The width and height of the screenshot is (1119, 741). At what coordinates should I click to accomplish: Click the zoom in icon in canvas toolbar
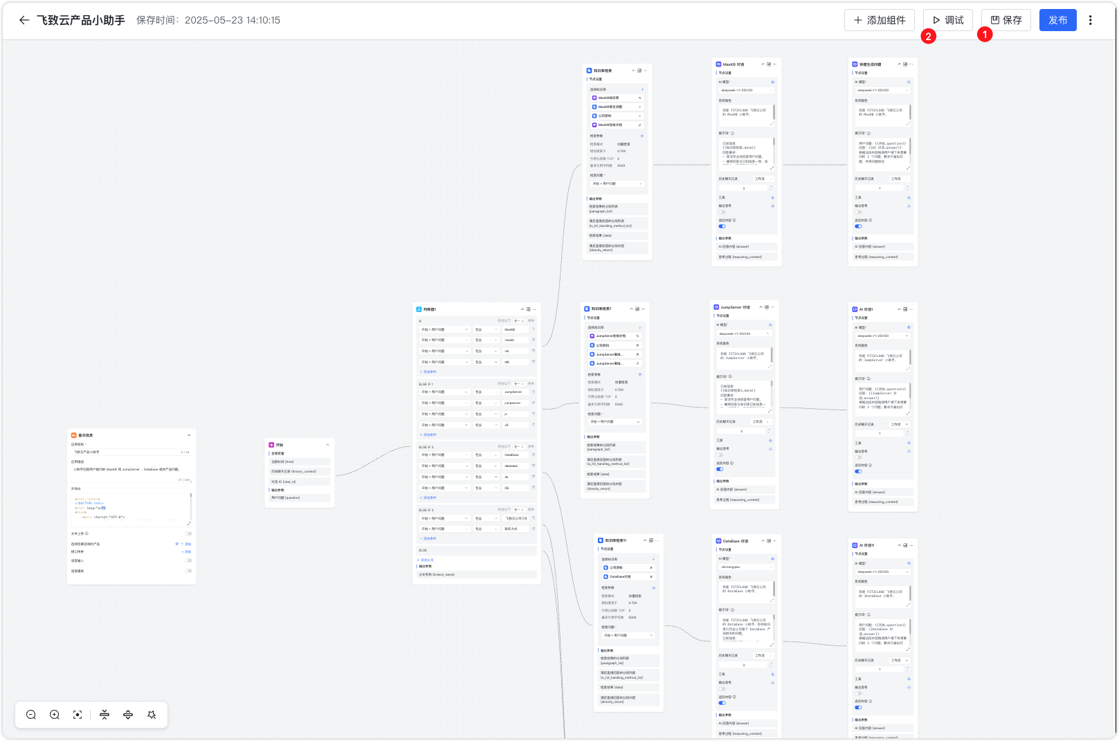click(55, 715)
